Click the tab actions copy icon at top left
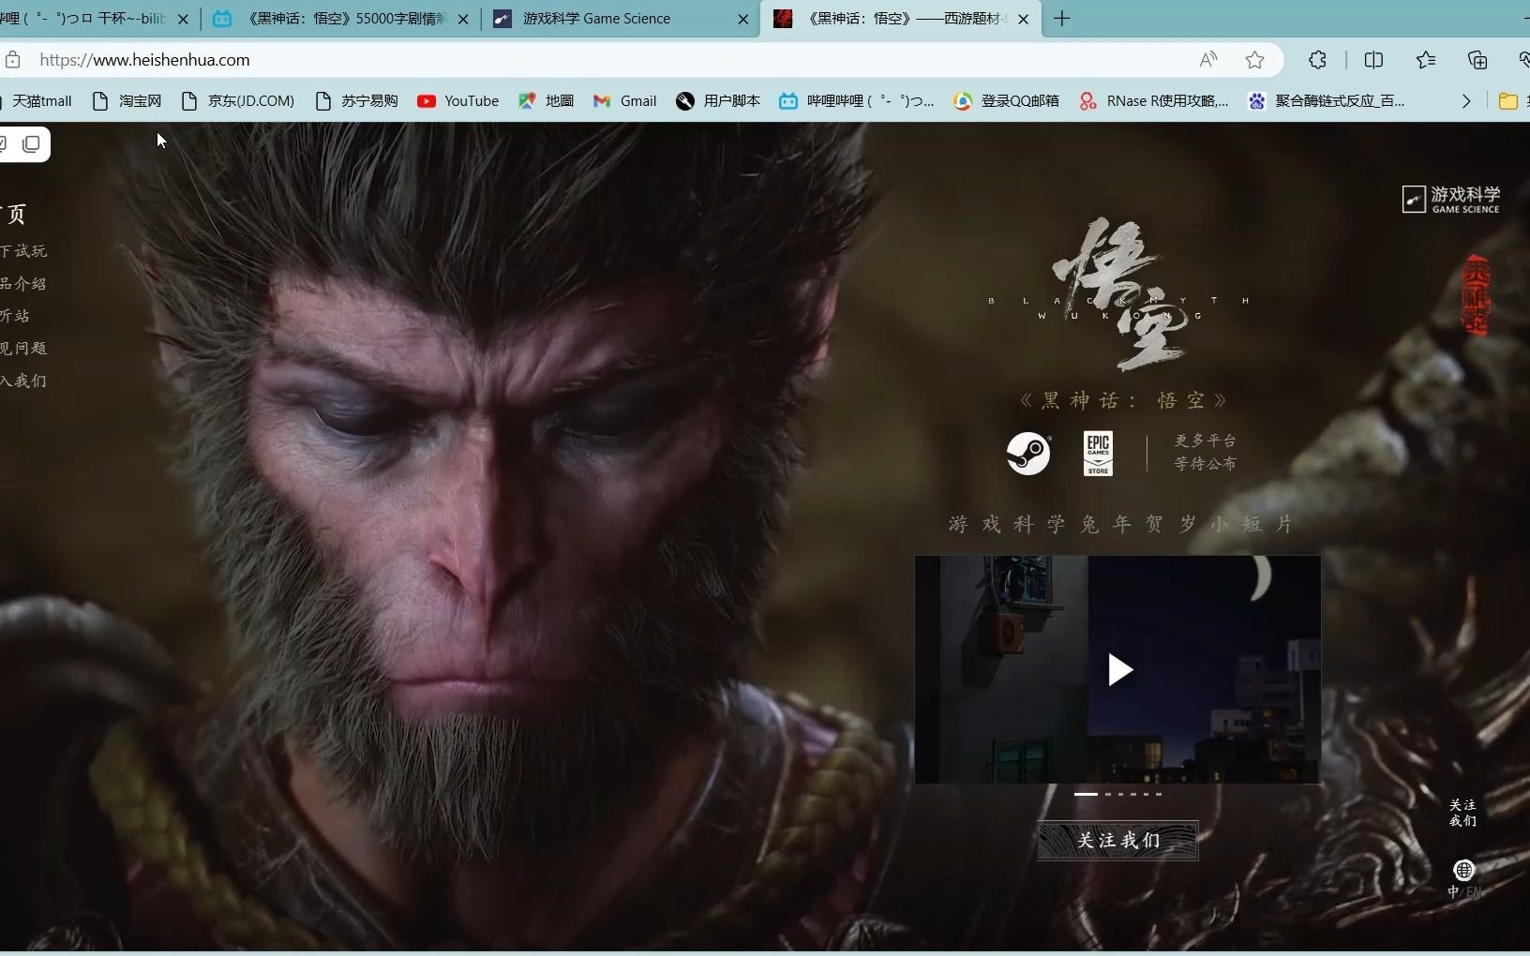The height and width of the screenshot is (956, 1530). pos(31,143)
